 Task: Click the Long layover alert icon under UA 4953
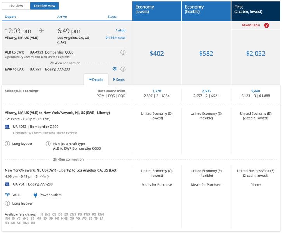(x=7, y=144)
